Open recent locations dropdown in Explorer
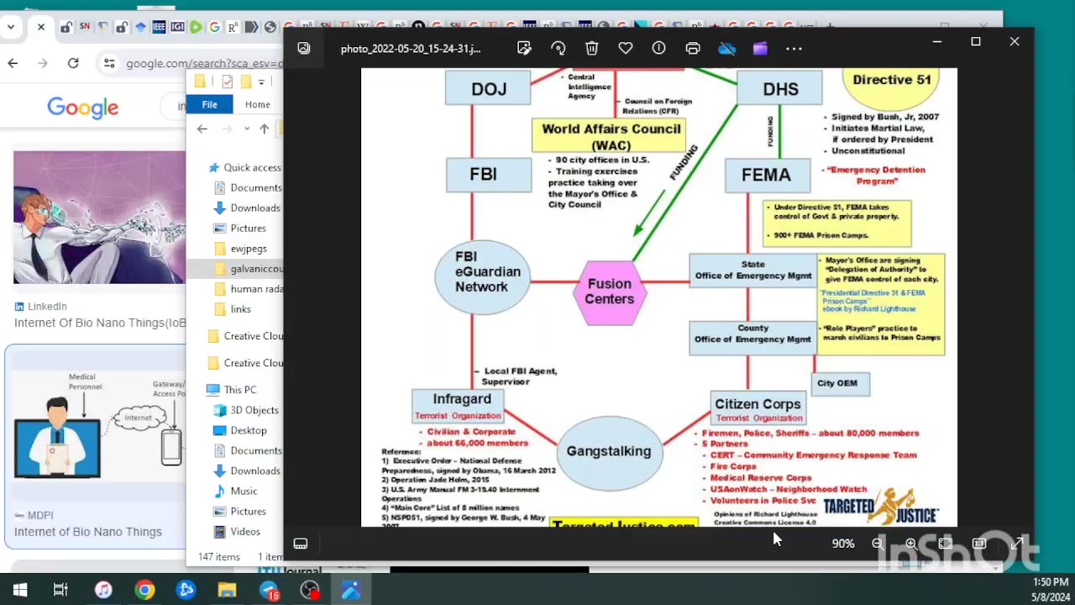 (x=246, y=129)
